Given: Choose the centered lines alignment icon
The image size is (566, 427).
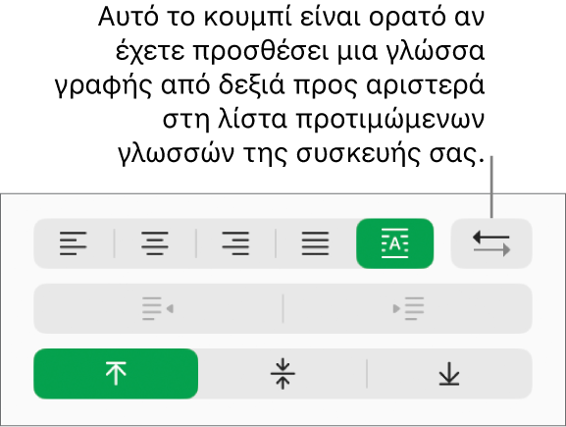Looking at the screenshot, I should 155,243.
